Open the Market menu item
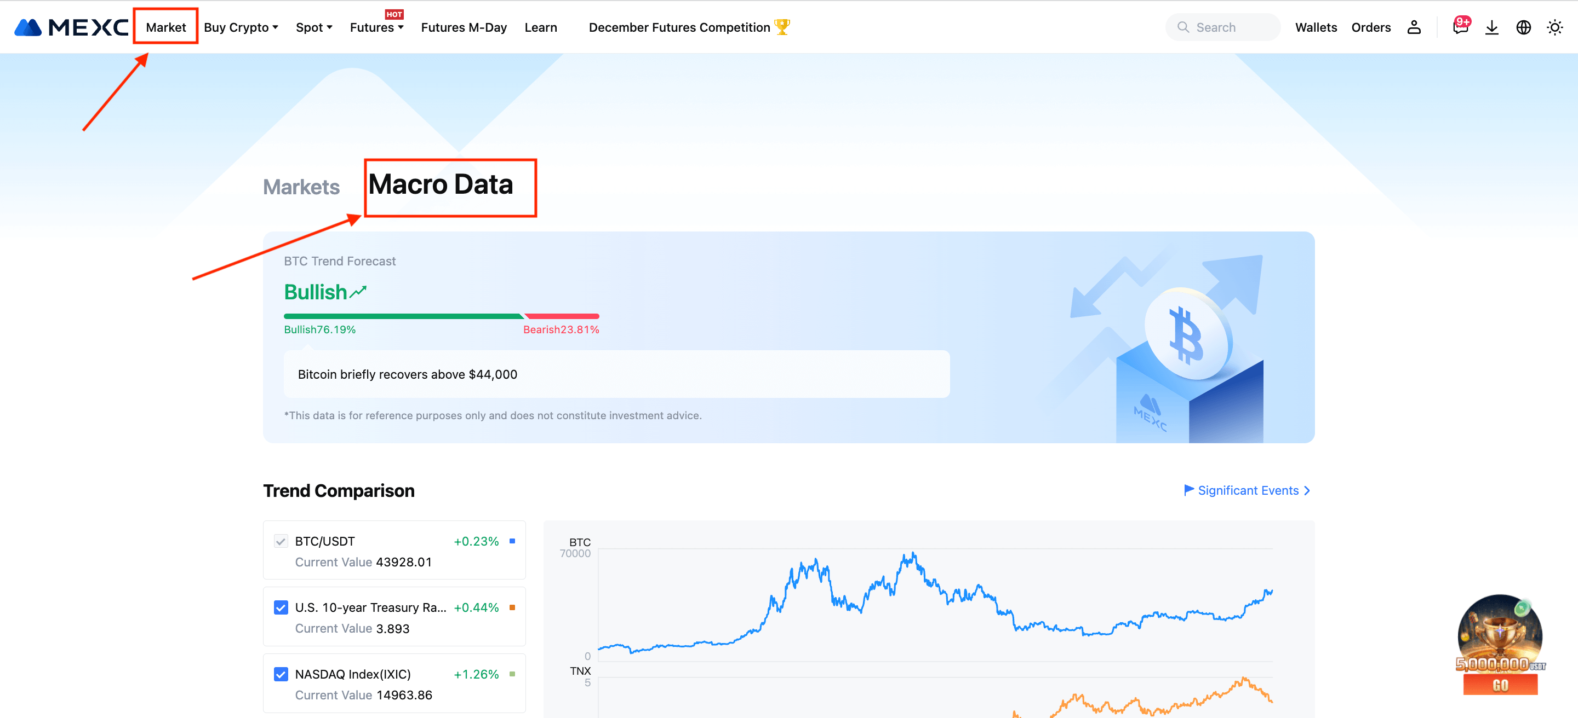This screenshot has height=718, width=1578. coord(166,27)
